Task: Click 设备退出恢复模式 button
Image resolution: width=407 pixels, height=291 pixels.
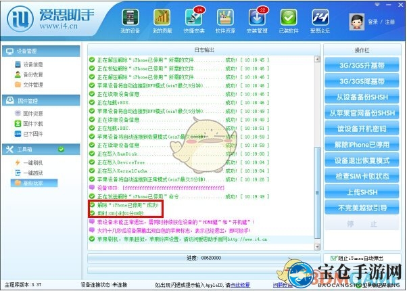Action: pyautogui.click(x=362, y=160)
